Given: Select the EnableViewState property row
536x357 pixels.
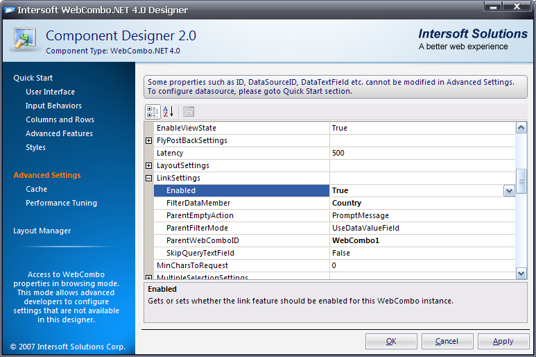Looking at the screenshot, I should pos(334,128).
